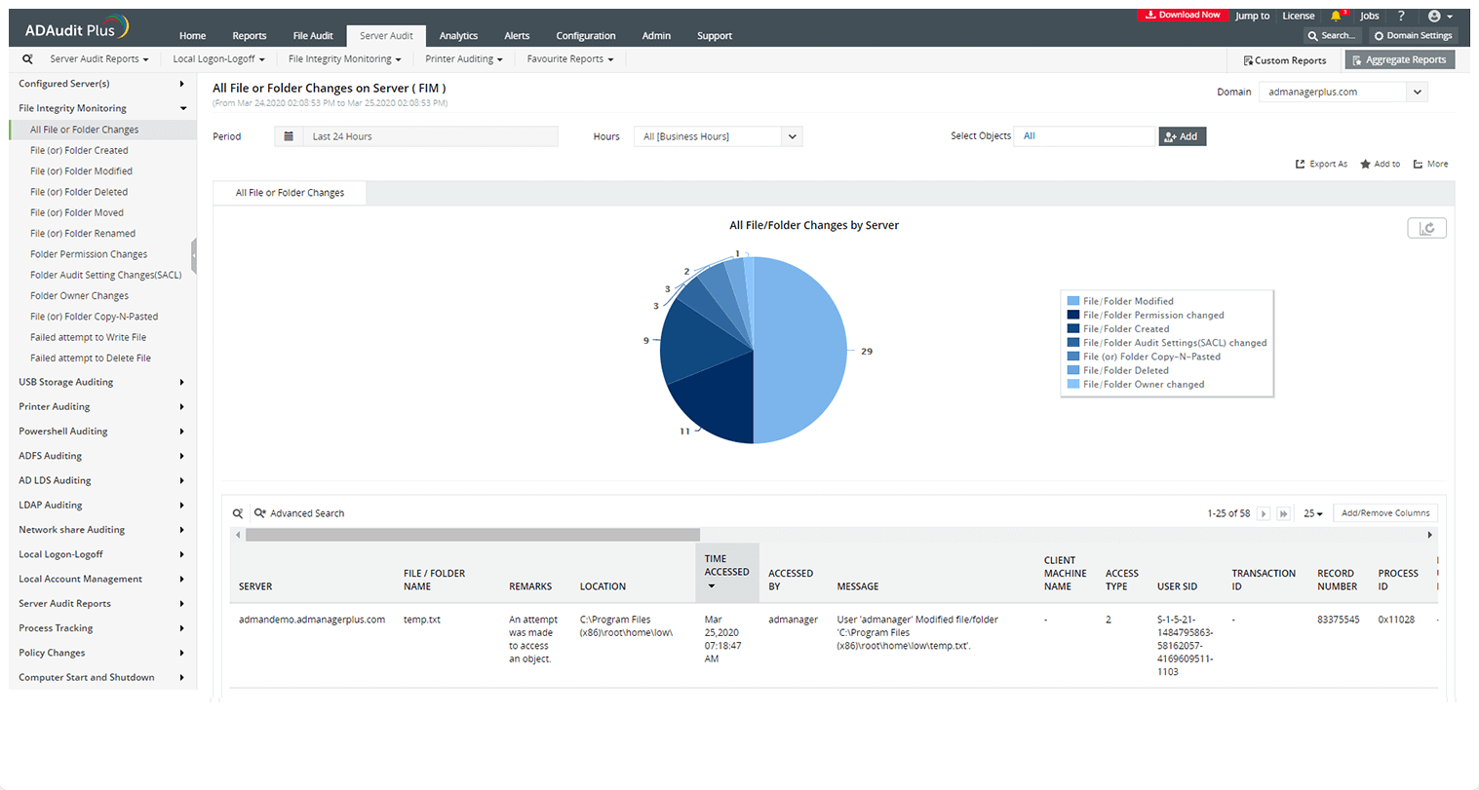Click the help question mark icon
This screenshot has width=1479, height=790.
(x=1402, y=16)
